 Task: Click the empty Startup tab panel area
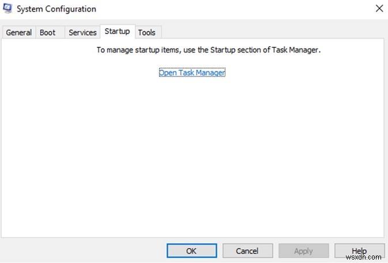point(194,156)
